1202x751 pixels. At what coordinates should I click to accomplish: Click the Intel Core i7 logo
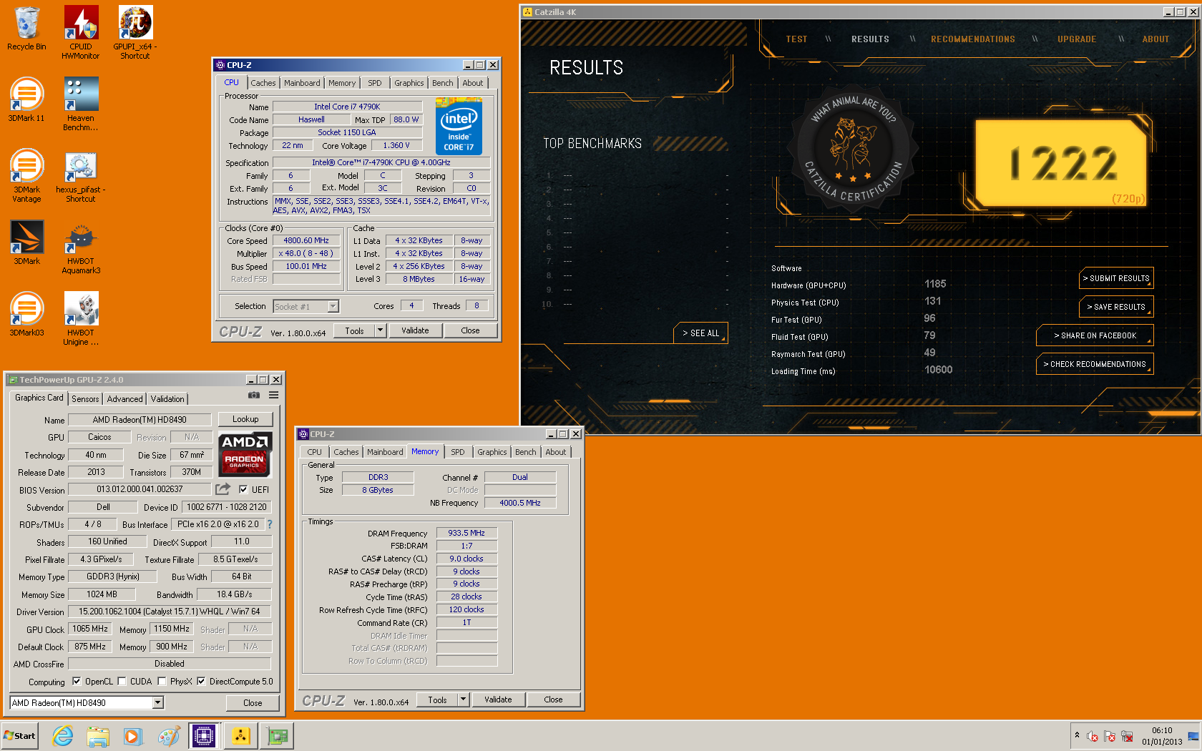(459, 126)
